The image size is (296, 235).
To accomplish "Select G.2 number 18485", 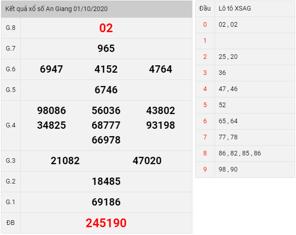I will pyautogui.click(x=106, y=182).
